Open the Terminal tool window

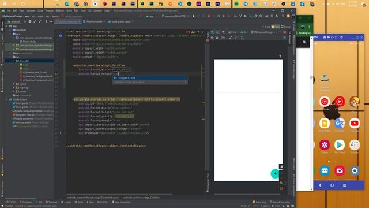[x=51, y=202]
